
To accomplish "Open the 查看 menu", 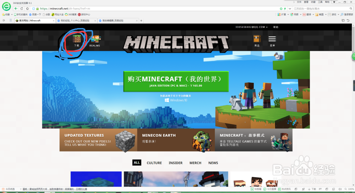I will point(306,2).
